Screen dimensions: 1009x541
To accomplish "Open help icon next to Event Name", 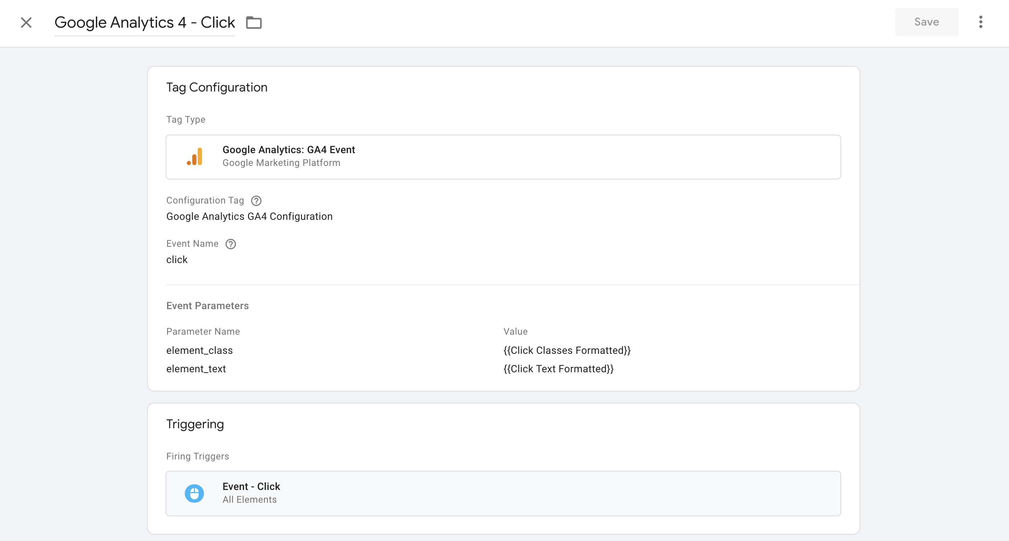I will pyautogui.click(x=231, y=244).
